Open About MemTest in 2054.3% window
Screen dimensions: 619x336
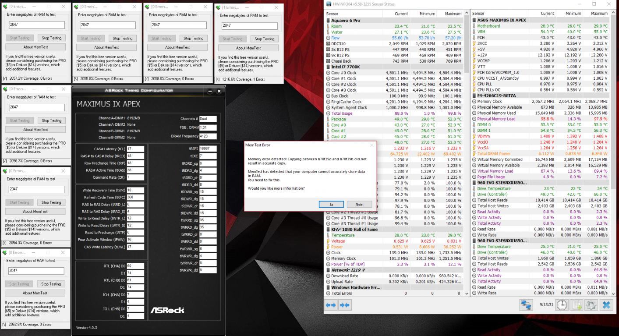click(x=35, y=211)
